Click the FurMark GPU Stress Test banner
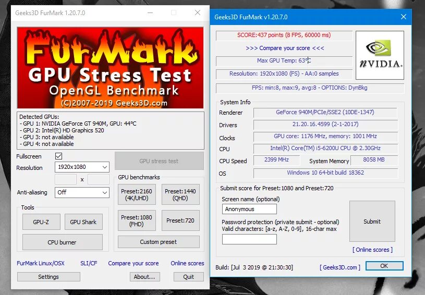The image size is (425, 295). (x=111, y=68)
